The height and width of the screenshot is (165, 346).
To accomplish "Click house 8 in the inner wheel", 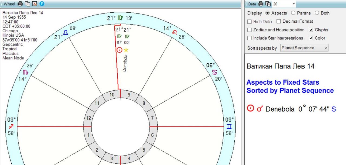I will coord(144,103).
